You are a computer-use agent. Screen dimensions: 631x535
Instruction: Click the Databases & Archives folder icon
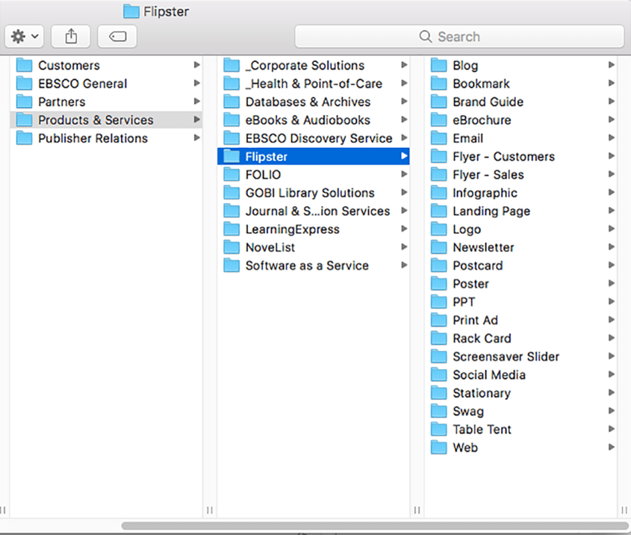click(232, 102)
